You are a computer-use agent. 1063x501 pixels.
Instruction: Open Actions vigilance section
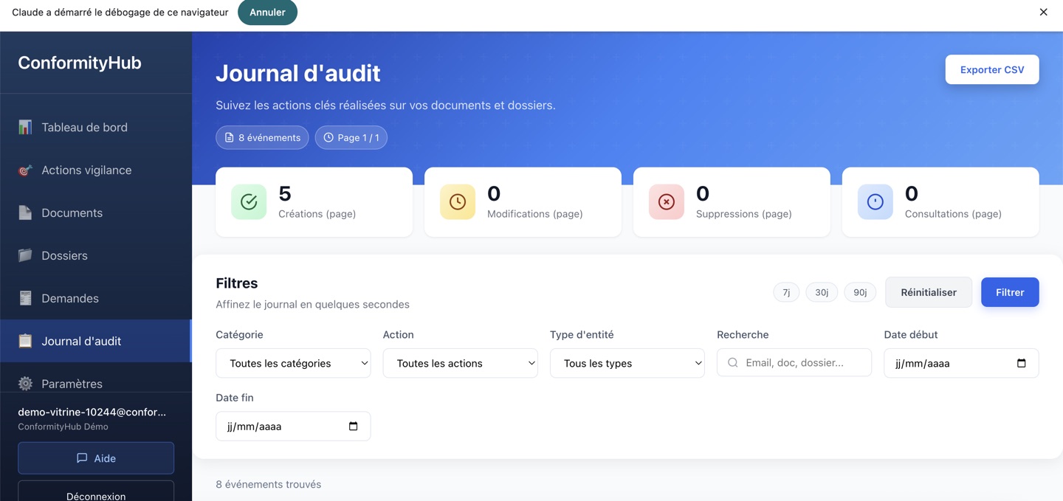96,170
